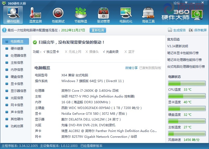Click the graphics value Nvidia GeForce GTX 580
The image size is (209, 149).
coord(94,114)
